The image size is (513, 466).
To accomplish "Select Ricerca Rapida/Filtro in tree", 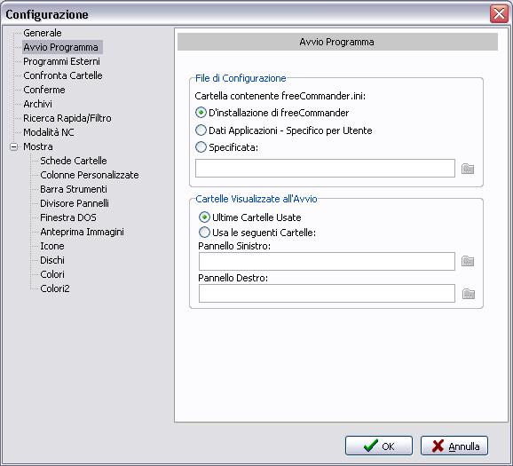I will 67,118.
